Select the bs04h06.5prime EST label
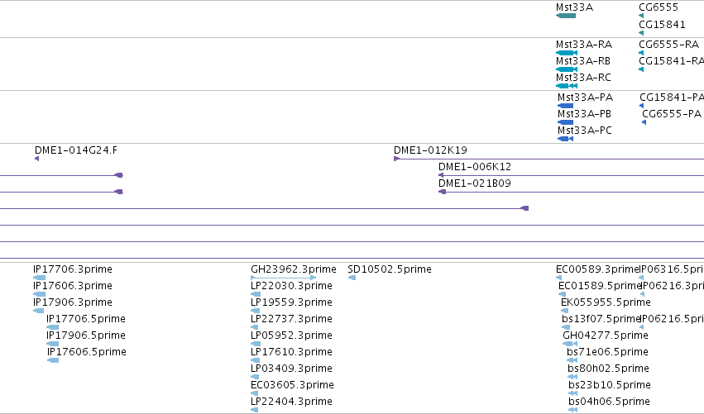The image size is (704, 414). click(609, 402)
